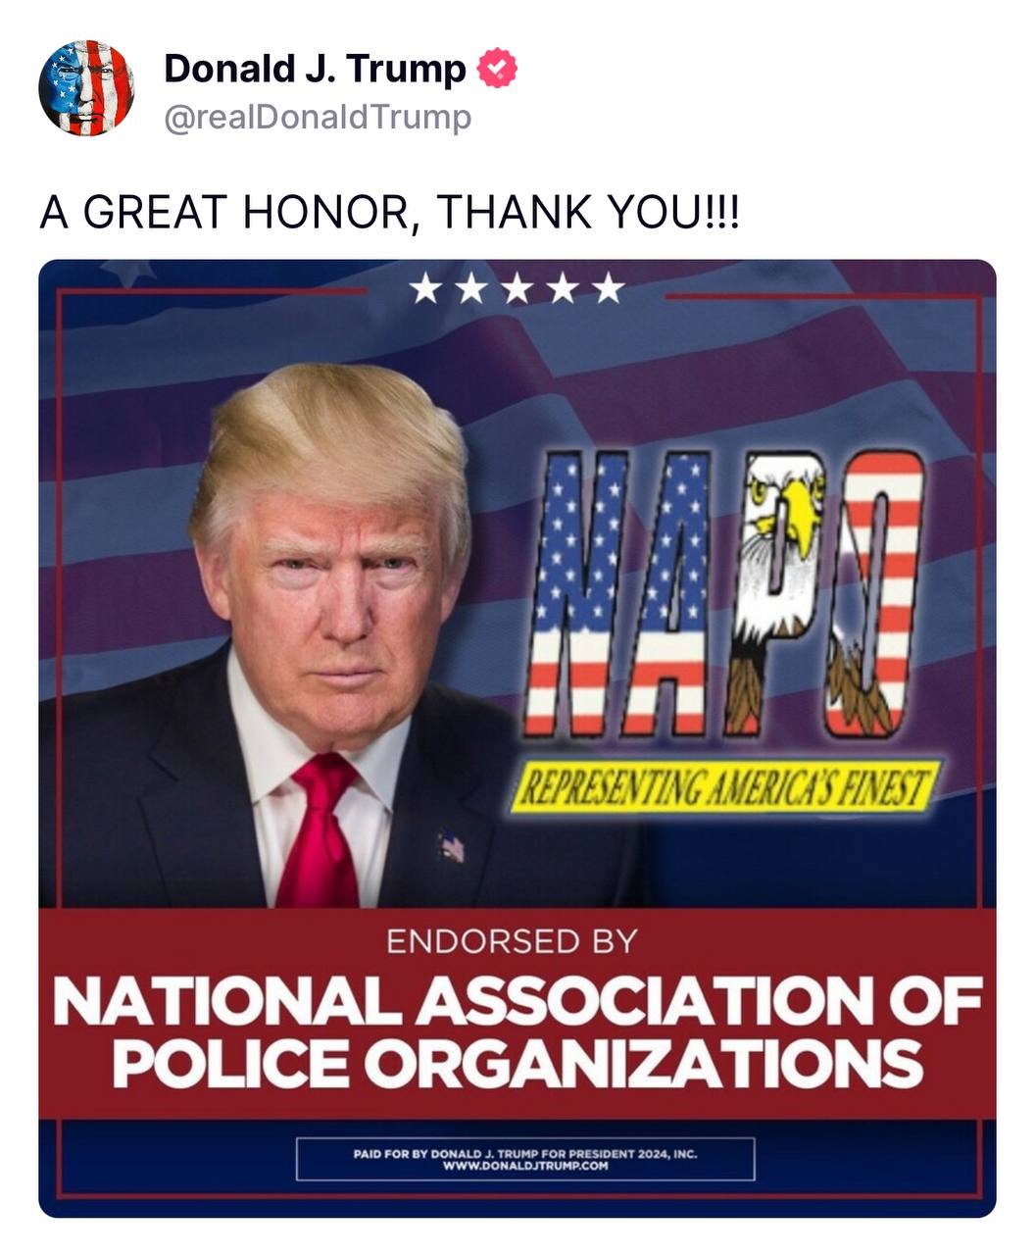Click the five white stars atop the image
The image size is (1035, 1255).
517,288
